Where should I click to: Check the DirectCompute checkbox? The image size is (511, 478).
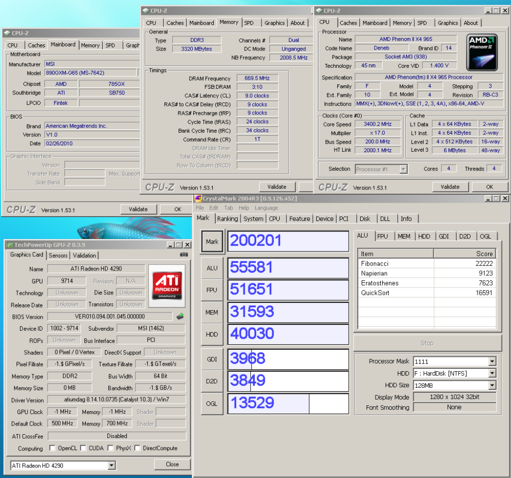pos(137,448)
